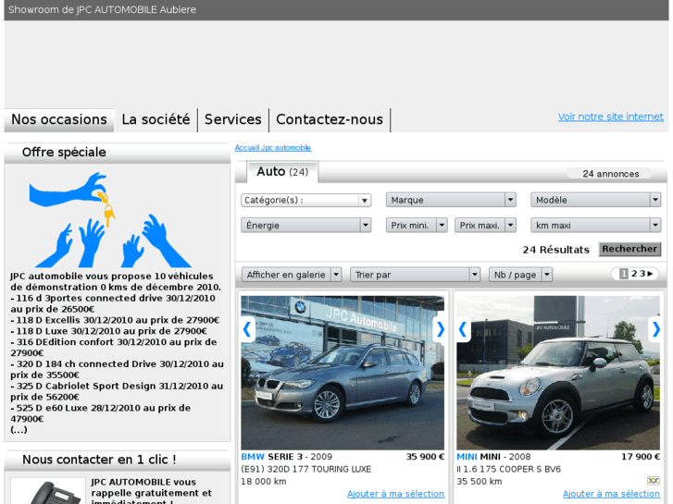This screenshot has width=673, height=504.
Task: Expand the Énergie dropdown
Action: click(x=306, y=226)
